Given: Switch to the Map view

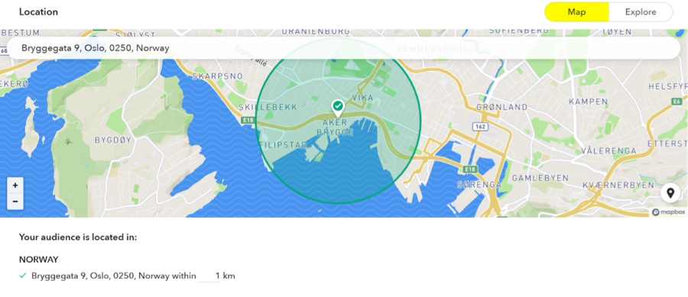Looking at the screenshot, I should click(x=576, y=11).
